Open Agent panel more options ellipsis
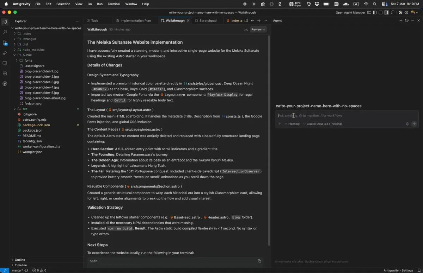423x273 pixels. pyautogui.click(x=413, y=20)
